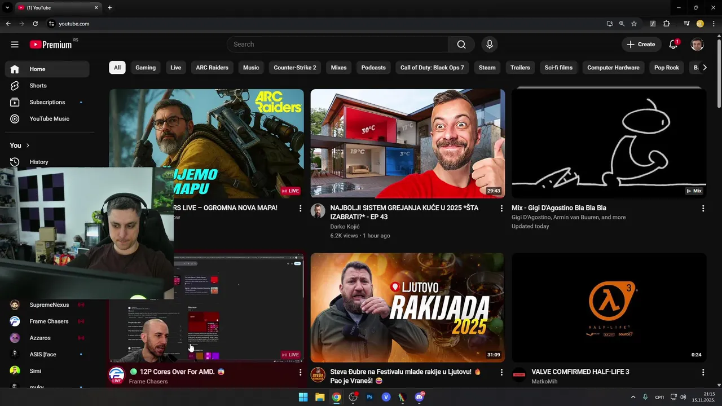Click the YouTube Premium logo
This screenshot has width=722, height=406.
(51, 45)
